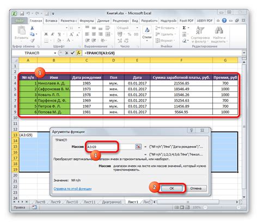The width and height of the screenshot is (258, 222).
Task: Switch to the Вид ribbon tab
Action: coord(135,21)
